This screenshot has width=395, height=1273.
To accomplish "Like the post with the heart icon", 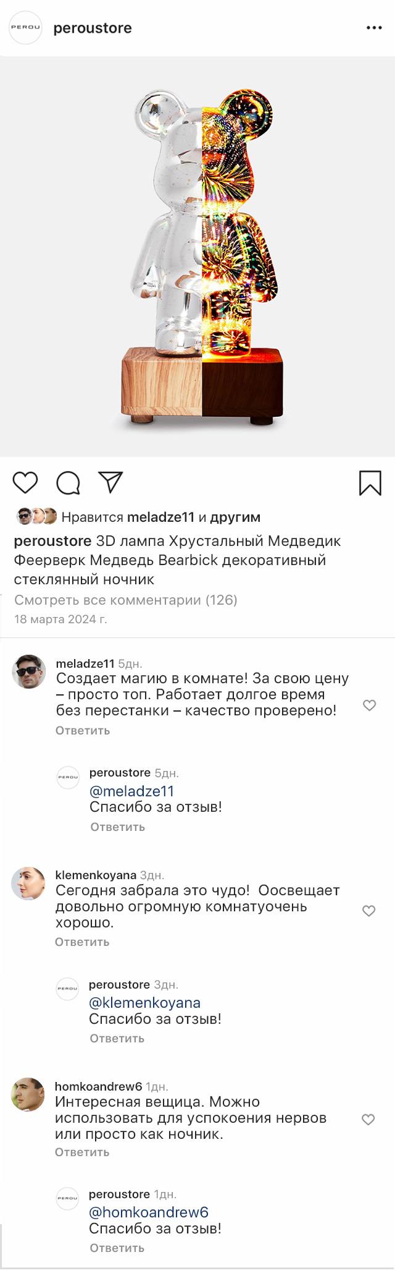I will point(25,482).
